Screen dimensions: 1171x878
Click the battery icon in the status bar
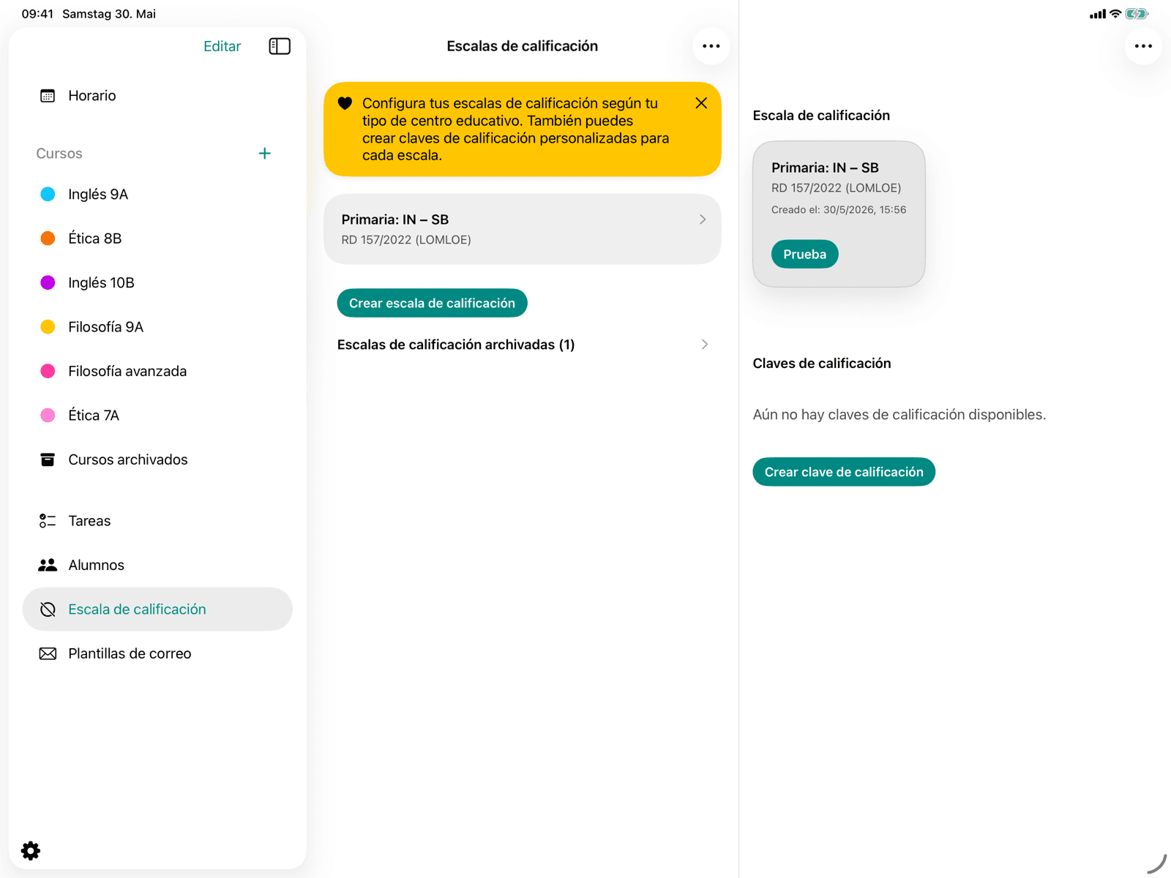click(x=1137, y=14)
